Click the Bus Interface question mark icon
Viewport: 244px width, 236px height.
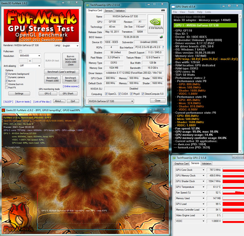point(163,47)
